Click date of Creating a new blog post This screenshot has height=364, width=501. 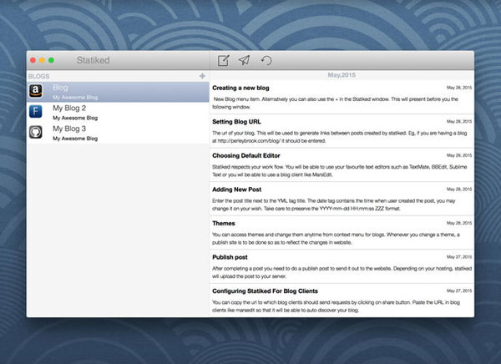tap(459, 88)
